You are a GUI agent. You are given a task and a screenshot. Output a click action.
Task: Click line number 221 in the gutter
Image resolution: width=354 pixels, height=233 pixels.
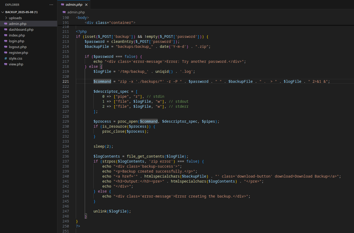(x=66, y=81)
